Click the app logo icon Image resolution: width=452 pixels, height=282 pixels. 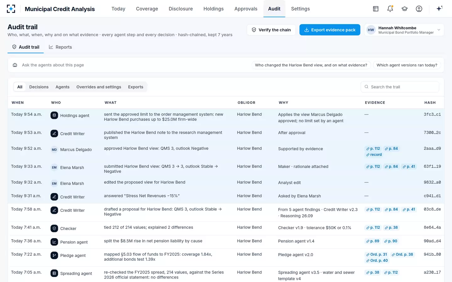pos(11,9)
